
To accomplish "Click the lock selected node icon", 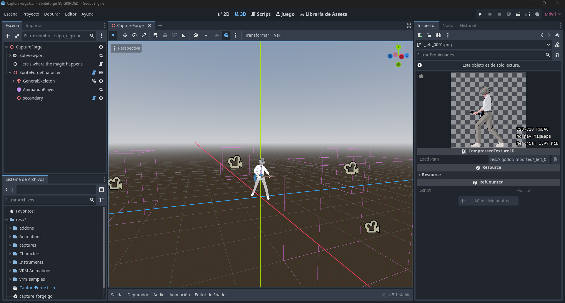I will coord(165,35).
